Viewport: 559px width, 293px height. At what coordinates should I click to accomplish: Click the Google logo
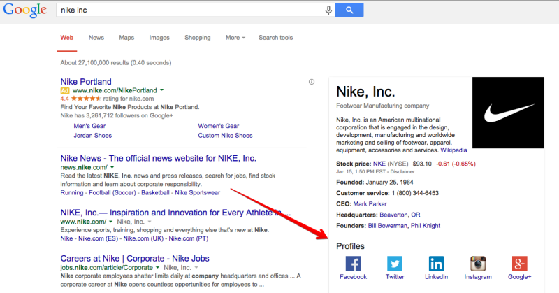[x=24, y=10]
